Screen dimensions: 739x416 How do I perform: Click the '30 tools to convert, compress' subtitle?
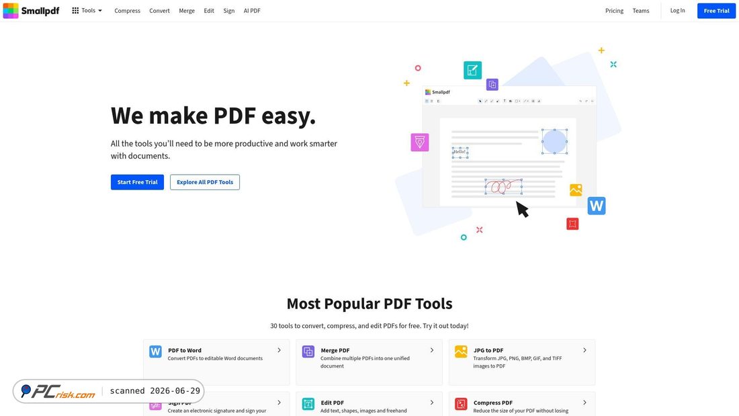[369, 326]
